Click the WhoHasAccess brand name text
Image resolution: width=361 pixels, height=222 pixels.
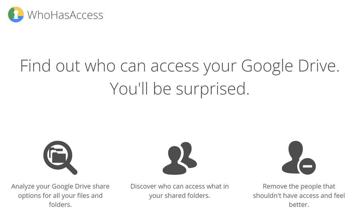[x=65, y=15]
